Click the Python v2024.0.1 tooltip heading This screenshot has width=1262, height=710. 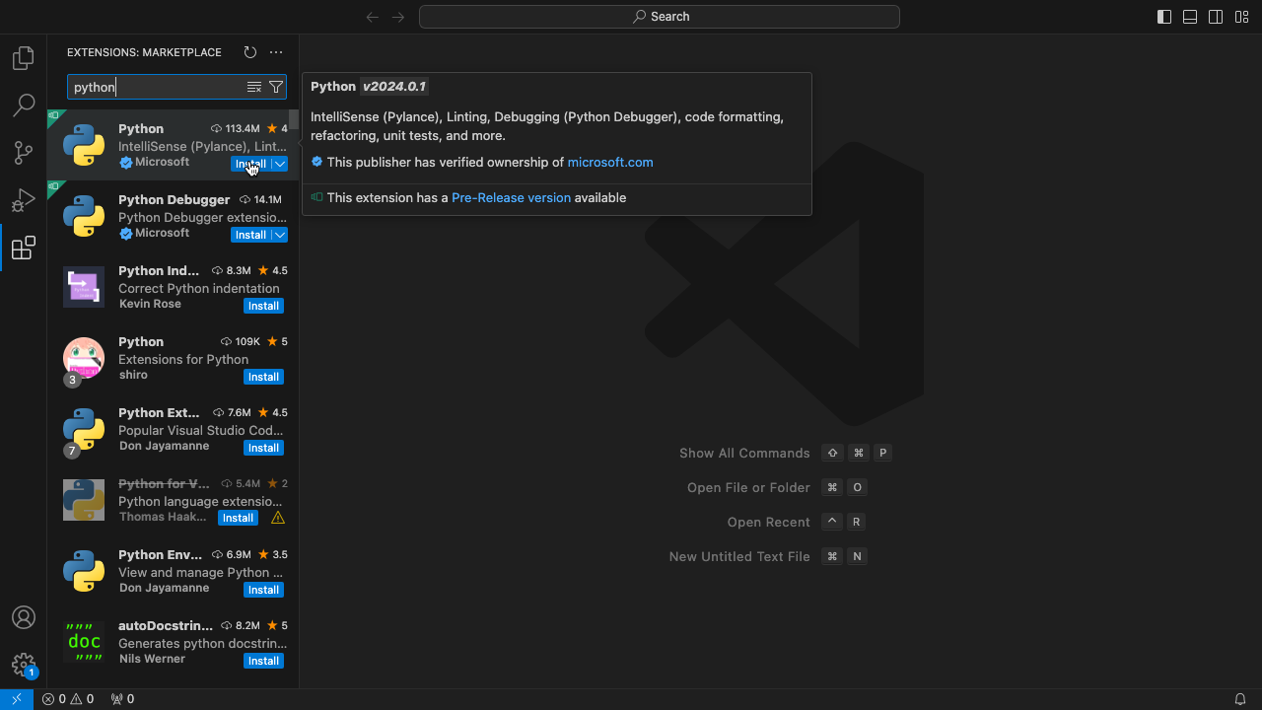pos(369,86)
